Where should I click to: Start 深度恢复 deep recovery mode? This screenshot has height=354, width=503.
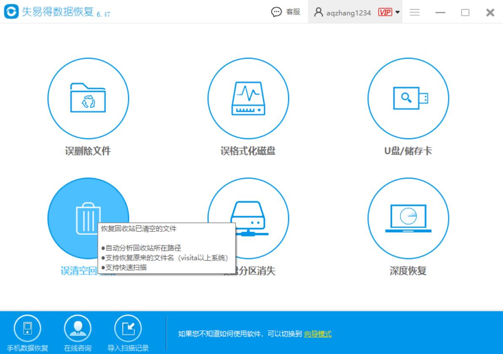[408, 218]
